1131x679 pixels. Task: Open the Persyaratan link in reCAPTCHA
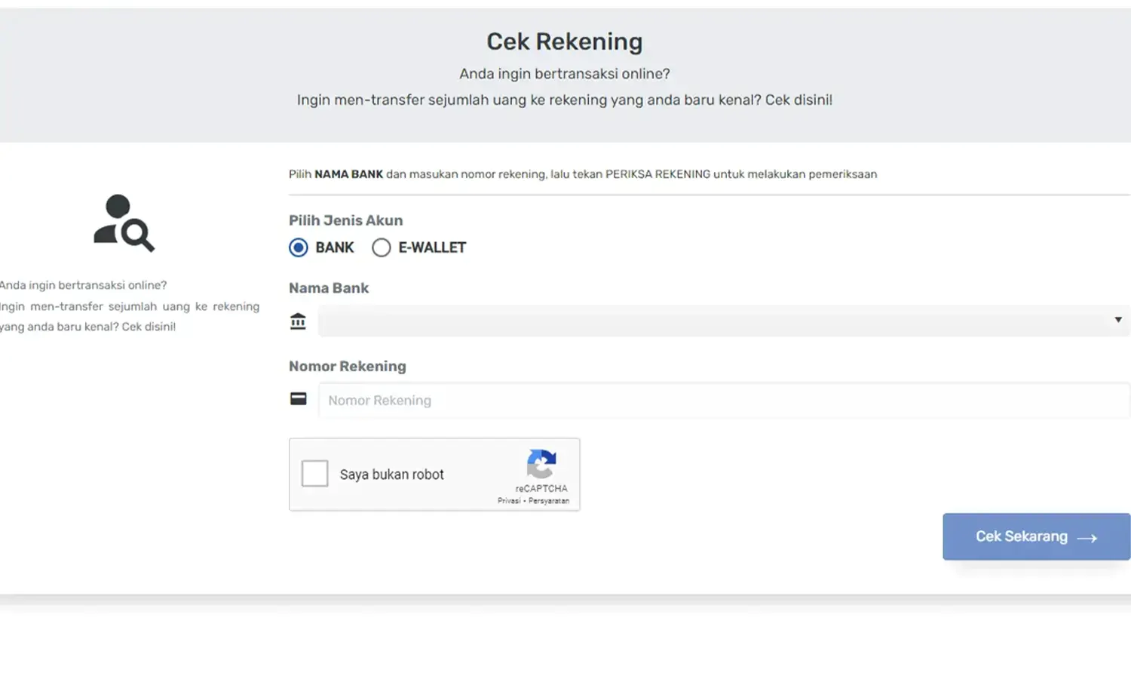point(549,501)
